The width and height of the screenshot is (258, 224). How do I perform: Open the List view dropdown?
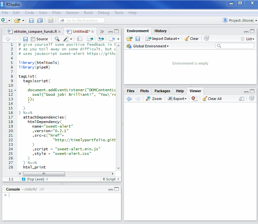(248, 39)
